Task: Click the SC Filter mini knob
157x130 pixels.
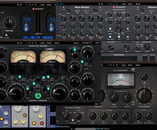Action: pyautogui.click(x=91, y=43)
